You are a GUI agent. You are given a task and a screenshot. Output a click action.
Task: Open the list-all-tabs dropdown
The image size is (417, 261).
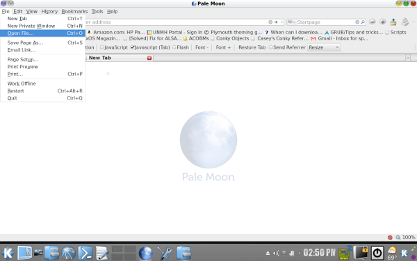click(x=408, y=58)
